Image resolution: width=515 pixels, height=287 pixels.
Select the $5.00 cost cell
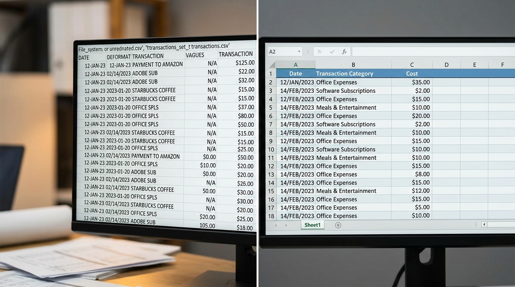click(x=412, y=207)
